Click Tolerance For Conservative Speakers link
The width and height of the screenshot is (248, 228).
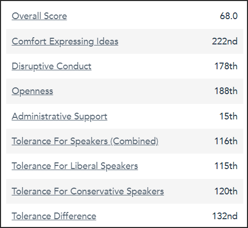point(88,191)
